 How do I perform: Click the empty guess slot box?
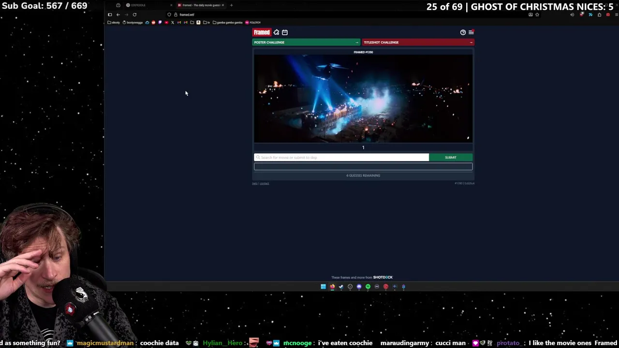pyautogui.click(x=363, y=167)
